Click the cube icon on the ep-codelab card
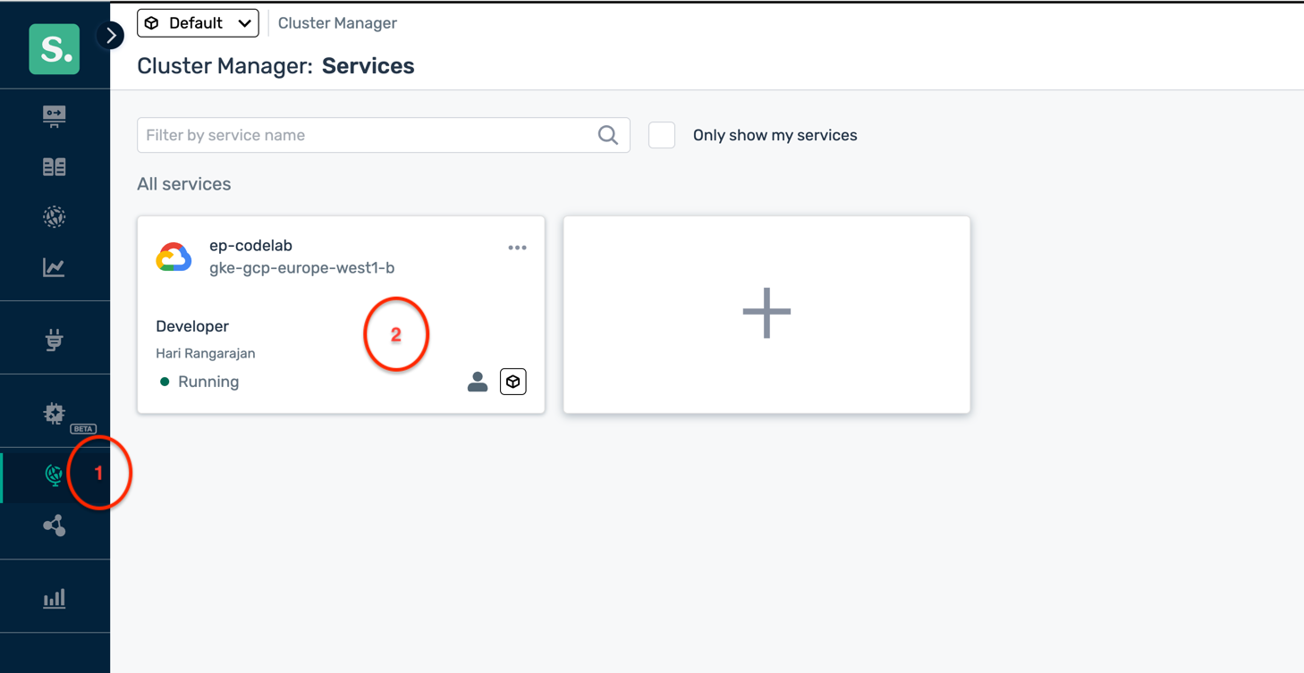Screen dimensions: 1304x673 point(513,382)
